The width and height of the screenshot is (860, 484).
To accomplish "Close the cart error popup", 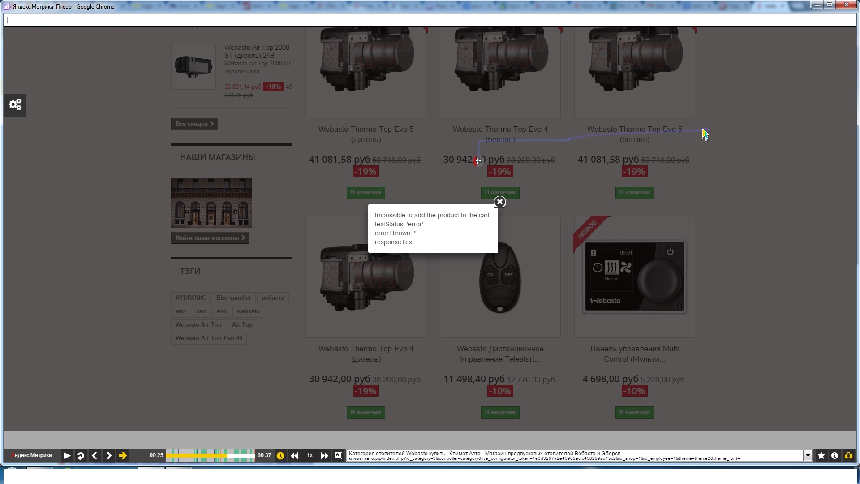I will (x=500, y=202).
